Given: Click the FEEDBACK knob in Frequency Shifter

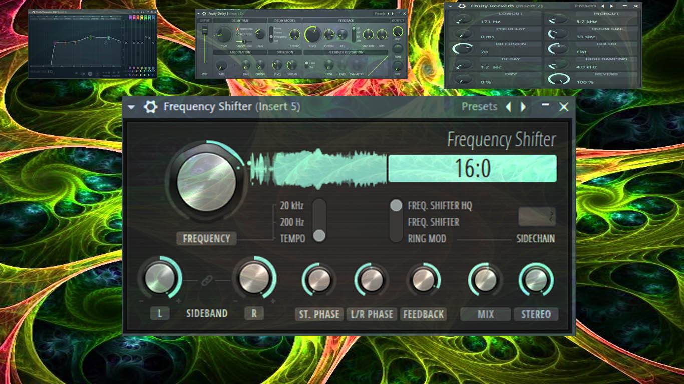Looking at the screenshot, I should [x=424, y=280].
